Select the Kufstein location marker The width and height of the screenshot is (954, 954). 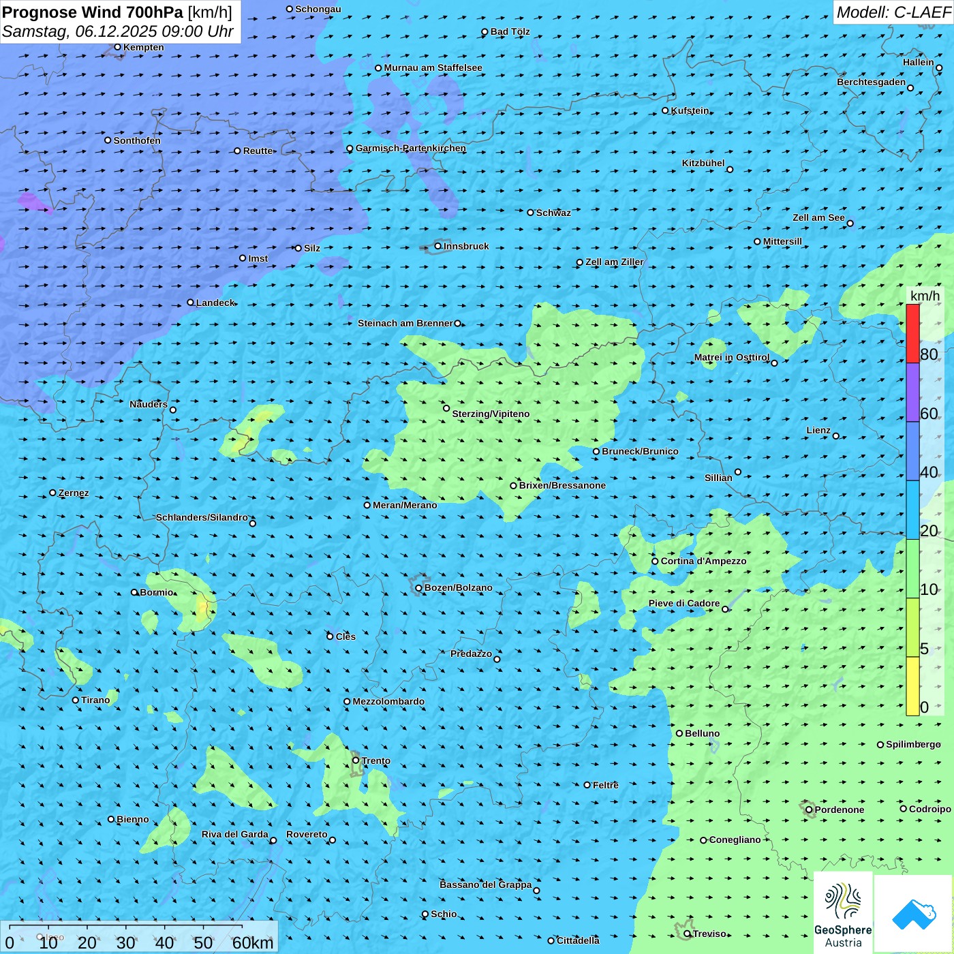point(666,110)
